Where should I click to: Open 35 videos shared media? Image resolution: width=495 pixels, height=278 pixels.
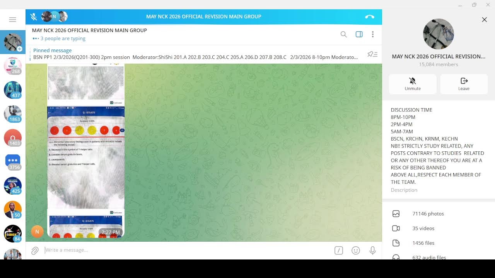(439, 228)
